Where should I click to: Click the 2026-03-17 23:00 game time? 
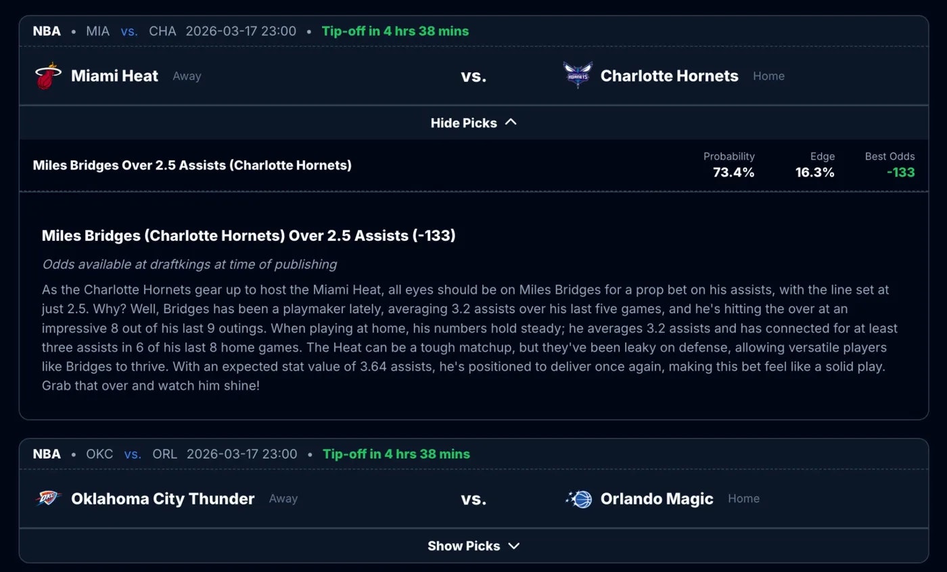(241, 31)
